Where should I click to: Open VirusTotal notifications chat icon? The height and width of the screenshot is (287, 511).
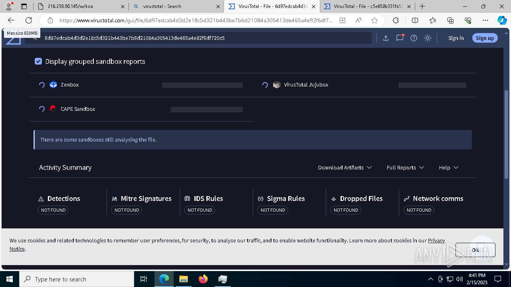pyautogui.click(x=400, y=38)
